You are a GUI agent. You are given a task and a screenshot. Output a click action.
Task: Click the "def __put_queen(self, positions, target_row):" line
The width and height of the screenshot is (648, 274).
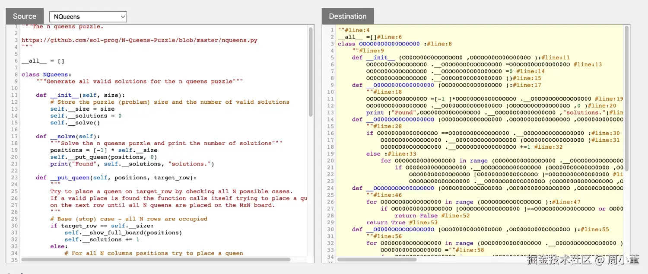[x=116, y=178]
